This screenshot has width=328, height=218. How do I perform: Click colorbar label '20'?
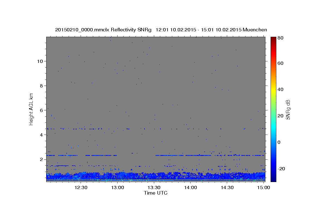[280, 116]
